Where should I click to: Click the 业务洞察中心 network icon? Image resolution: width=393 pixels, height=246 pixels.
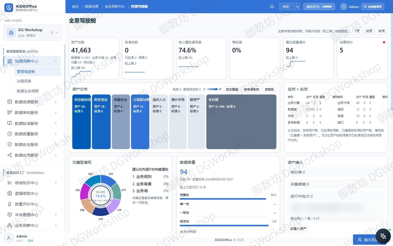(x=10, y=225)
